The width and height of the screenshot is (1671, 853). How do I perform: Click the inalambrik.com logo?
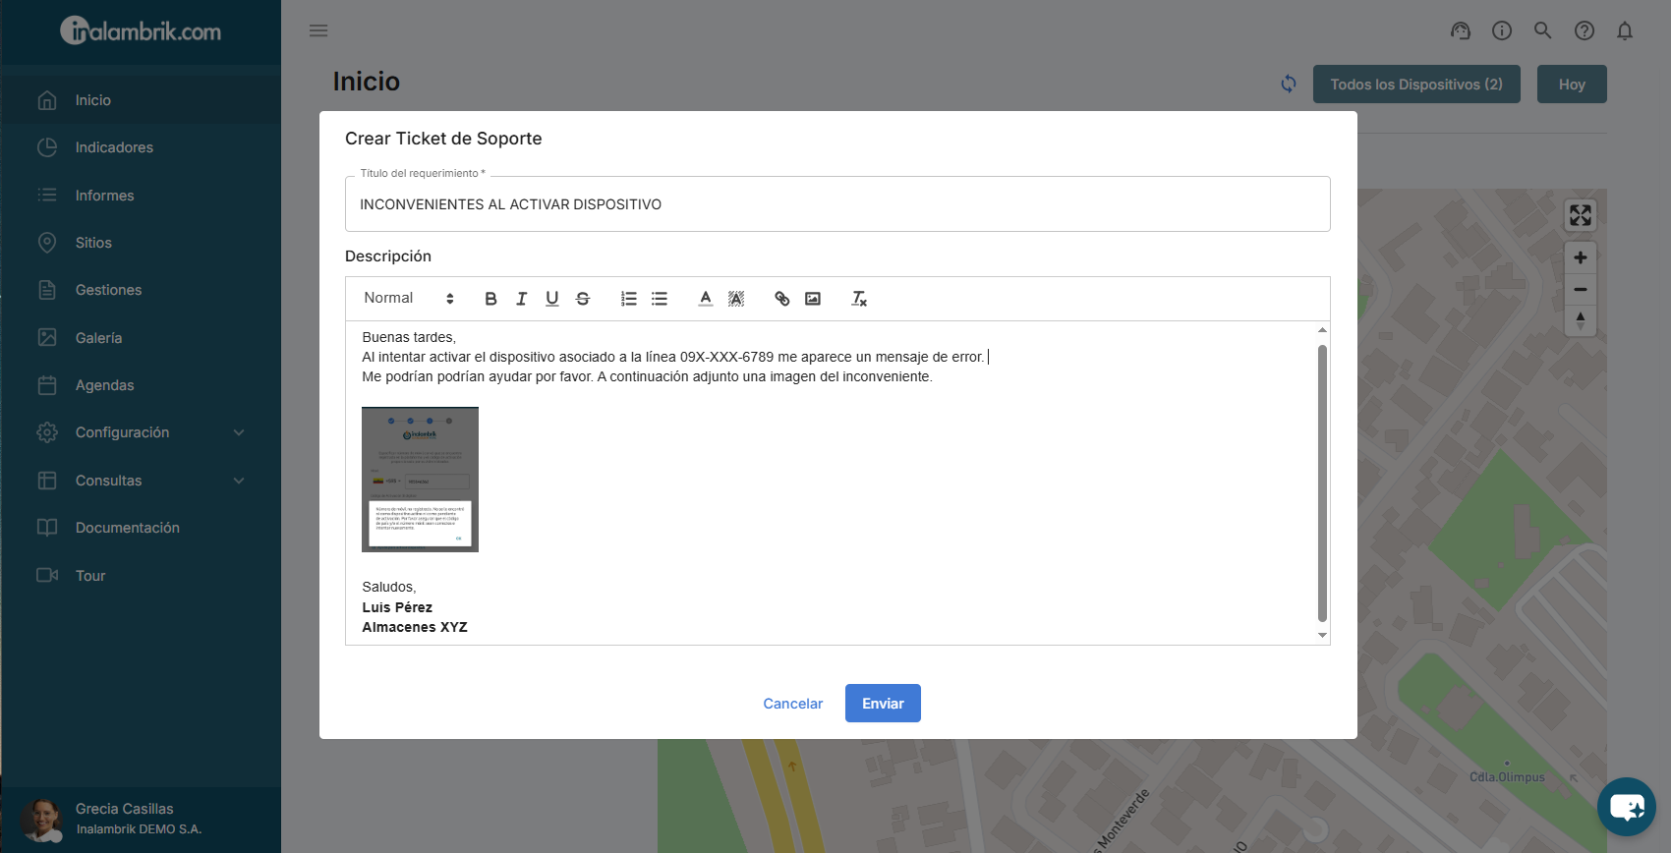[141, 31]
